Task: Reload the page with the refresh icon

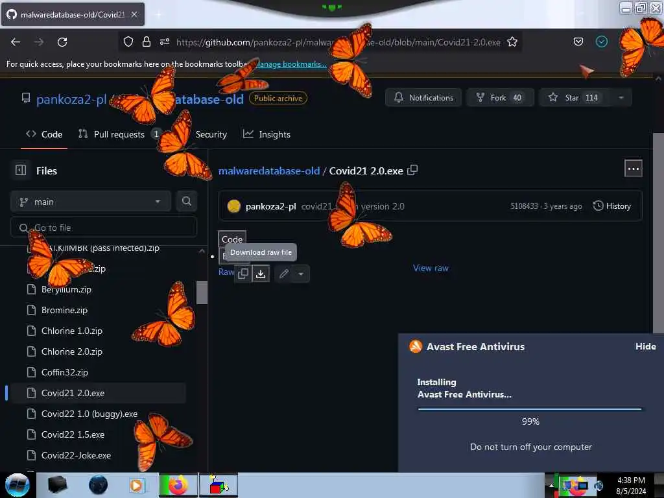Action: coord(62,42)
